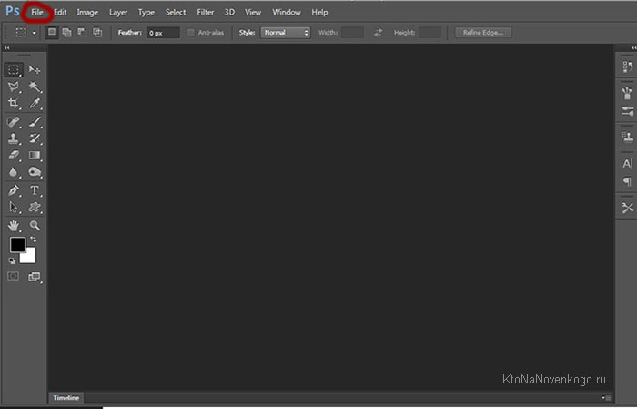Open the Filter menu

pyautogui.click(x=205, y=12)
